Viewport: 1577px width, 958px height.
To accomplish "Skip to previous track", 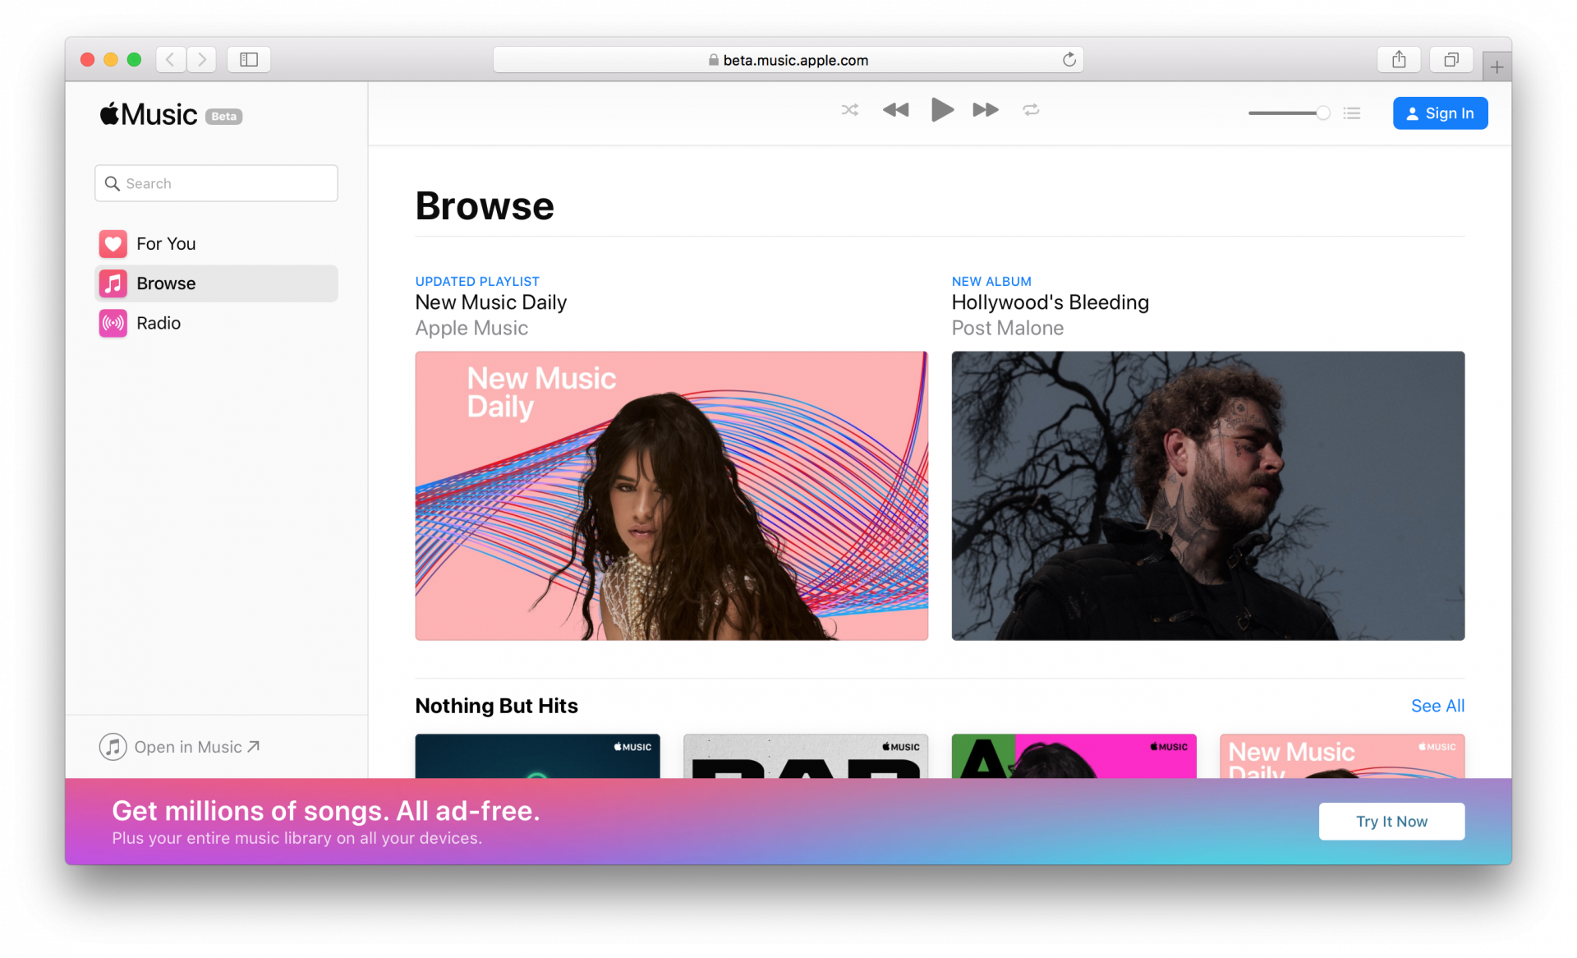I will tap(895, 110).
